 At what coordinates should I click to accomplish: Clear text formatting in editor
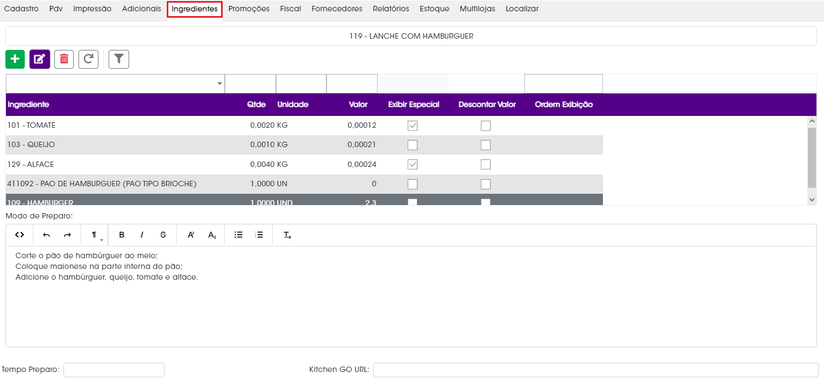click(287, 235)
